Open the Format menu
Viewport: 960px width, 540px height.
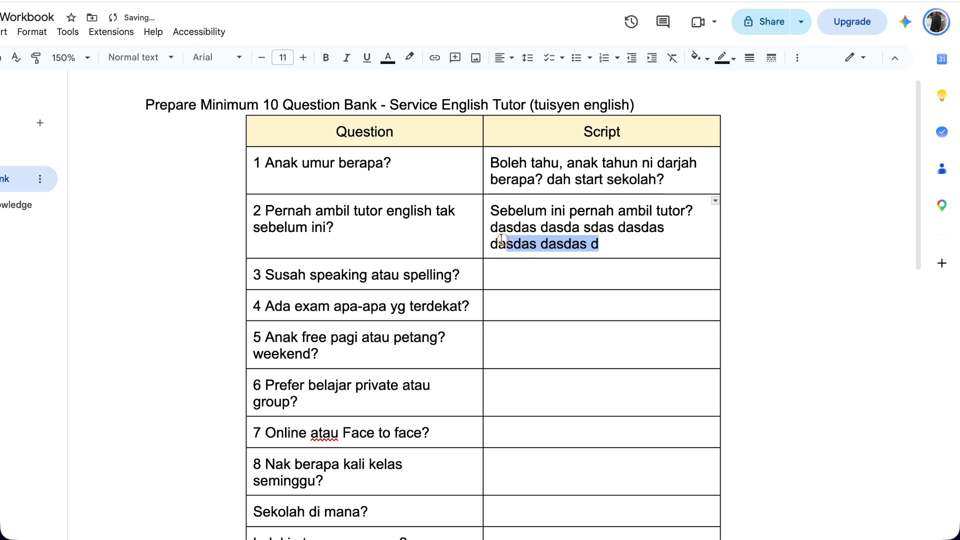[31, 32]
